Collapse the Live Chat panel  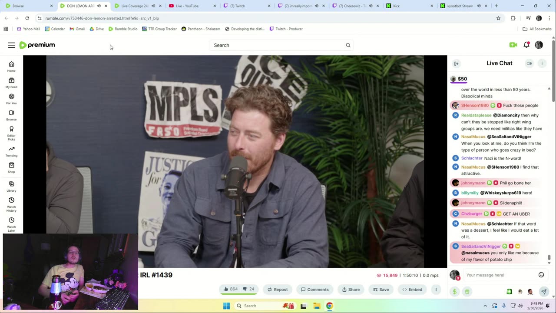[456, 63]
